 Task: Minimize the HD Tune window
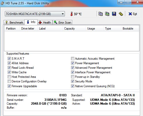[121, 2]
